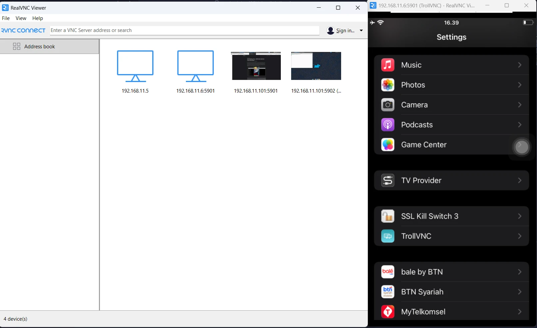Tap the AssistiveTouch floating button
537x328 pixels.
[522, 147]
